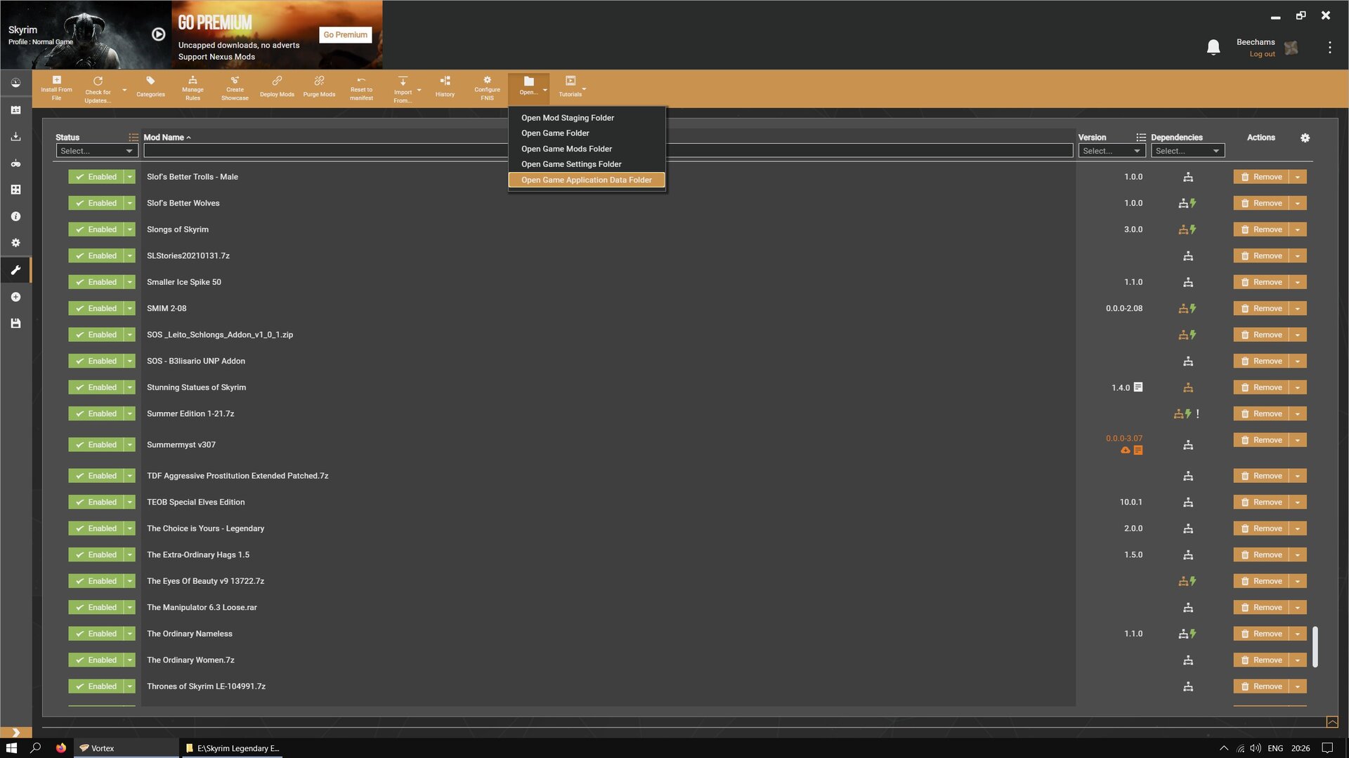Check for Updates in toolbar

98,89
